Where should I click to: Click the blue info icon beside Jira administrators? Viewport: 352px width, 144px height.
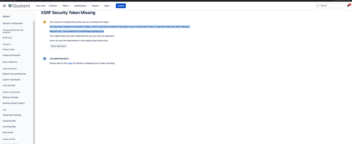click(x=45, y=59)
